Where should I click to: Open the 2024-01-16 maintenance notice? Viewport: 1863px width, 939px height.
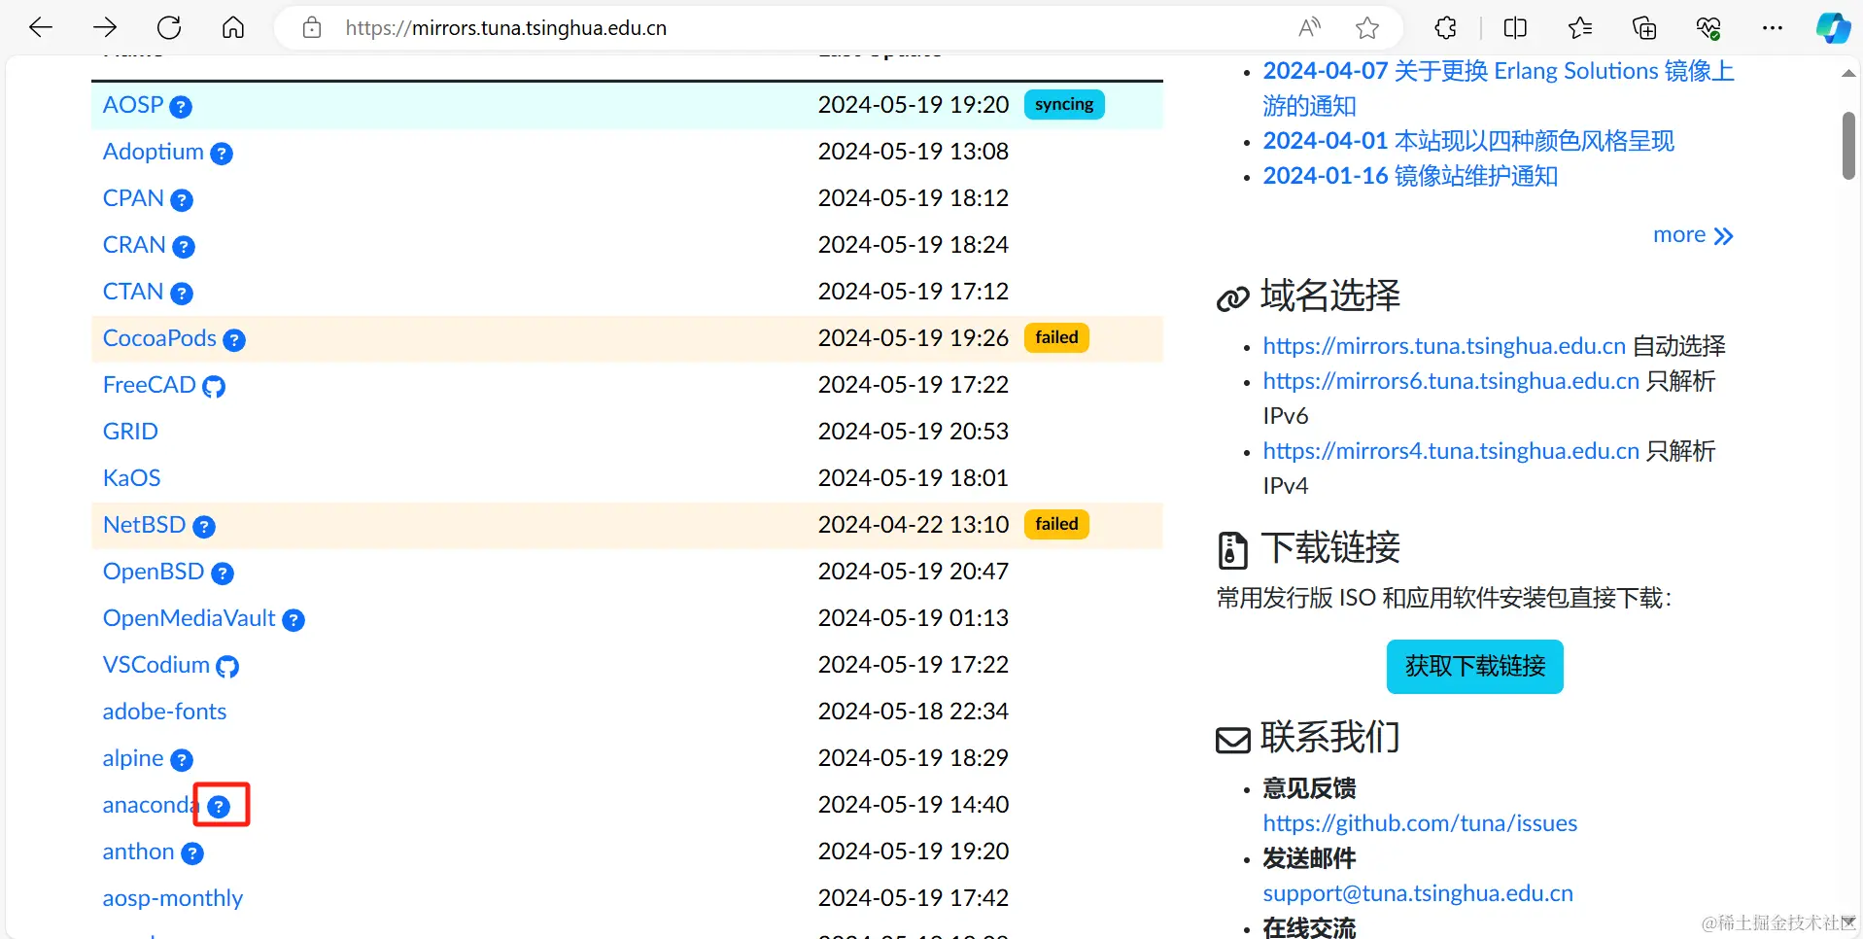[x=1410, y=176]
